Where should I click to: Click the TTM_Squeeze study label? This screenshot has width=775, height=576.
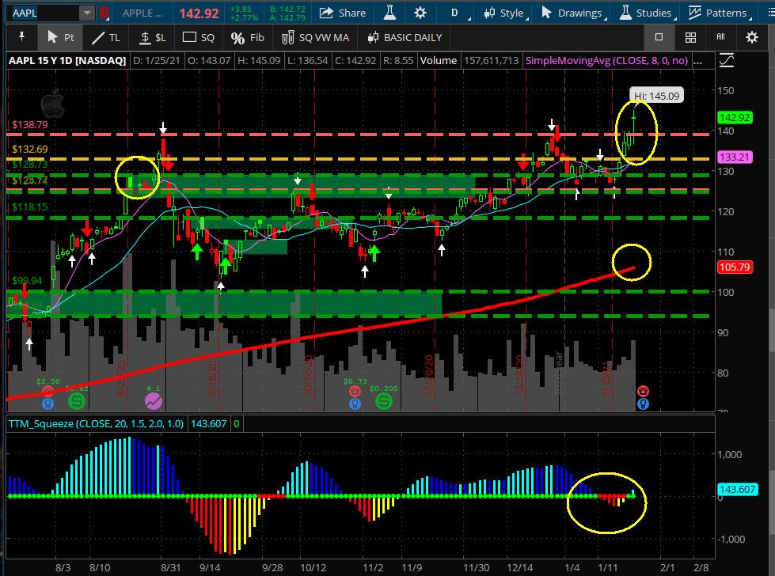(97, 424)
